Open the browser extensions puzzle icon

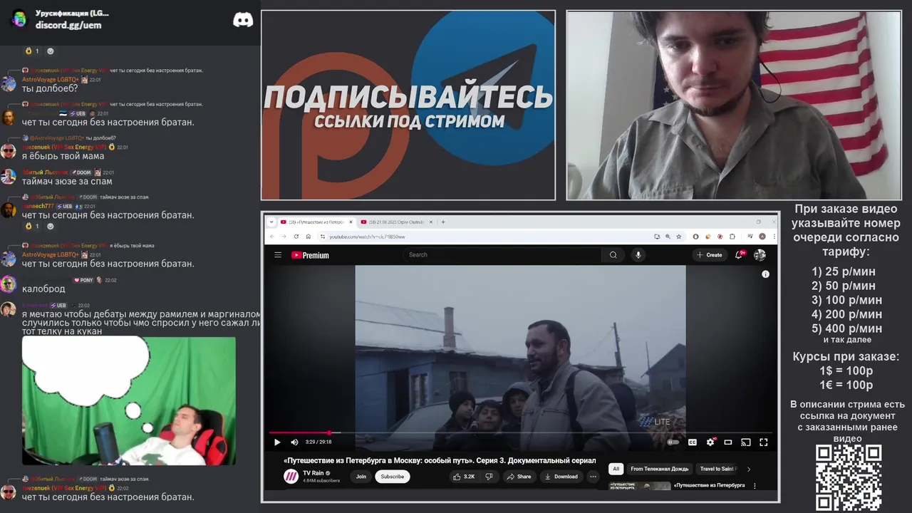click(732, 237)
